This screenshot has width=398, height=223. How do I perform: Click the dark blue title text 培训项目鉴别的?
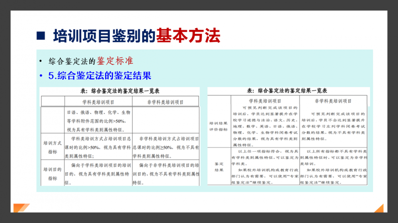103,36
